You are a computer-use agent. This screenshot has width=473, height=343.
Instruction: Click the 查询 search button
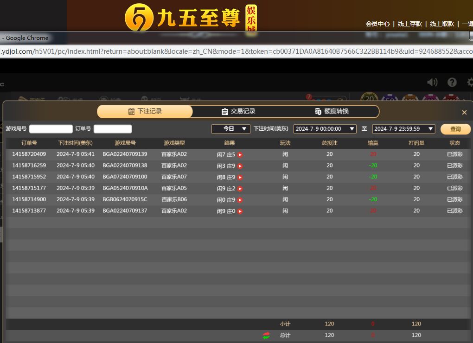click(x=455, y=129)
